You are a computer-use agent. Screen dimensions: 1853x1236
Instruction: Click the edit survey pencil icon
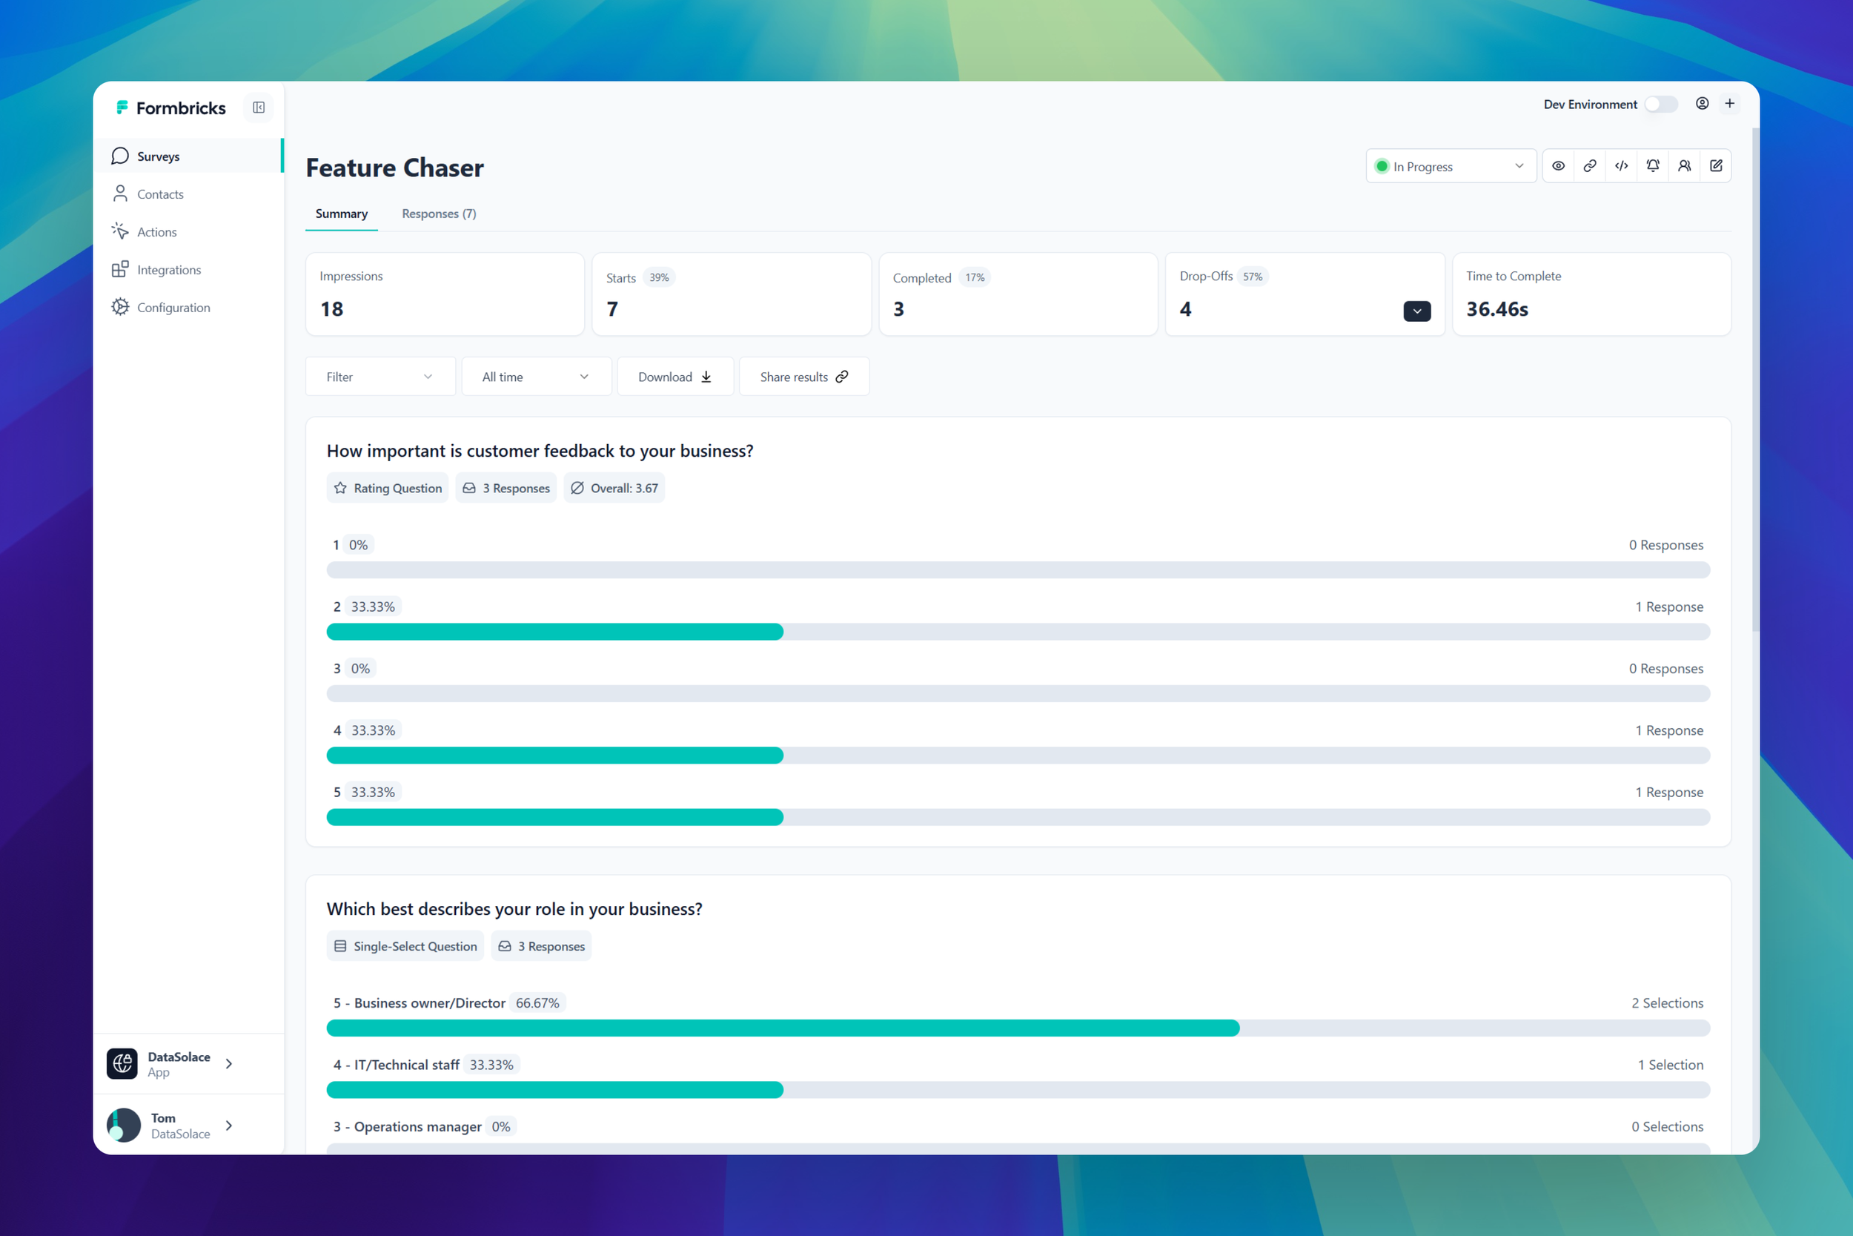point(1717,165)
